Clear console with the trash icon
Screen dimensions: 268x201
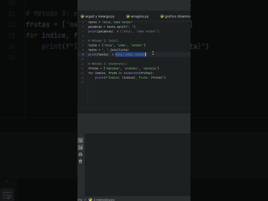pyautogui.click(x=80, y=161)
